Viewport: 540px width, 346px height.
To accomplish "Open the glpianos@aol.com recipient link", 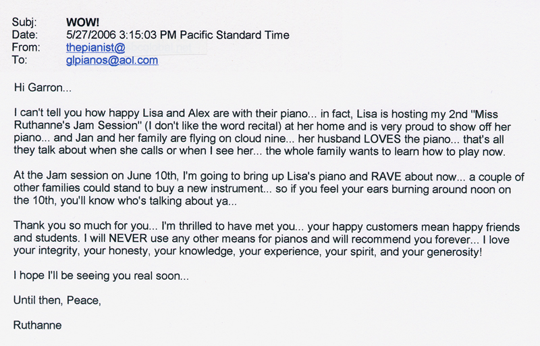I will (111, 60).
